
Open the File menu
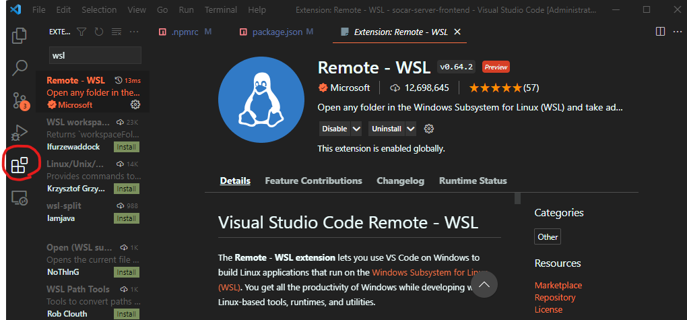[x=39, y=9]
